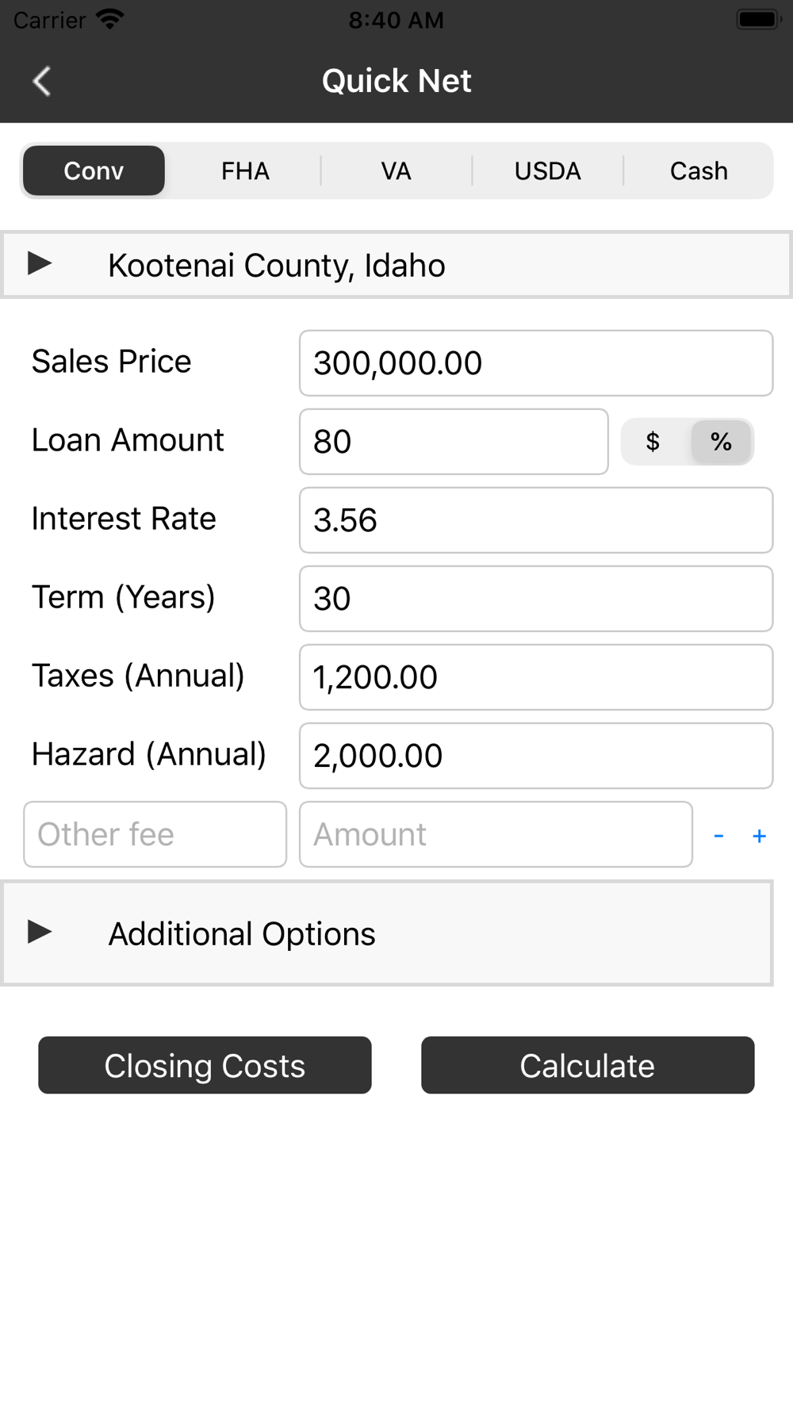793x1410 pixels.
Task: Switch to the USDA tab
Action: 547,171
